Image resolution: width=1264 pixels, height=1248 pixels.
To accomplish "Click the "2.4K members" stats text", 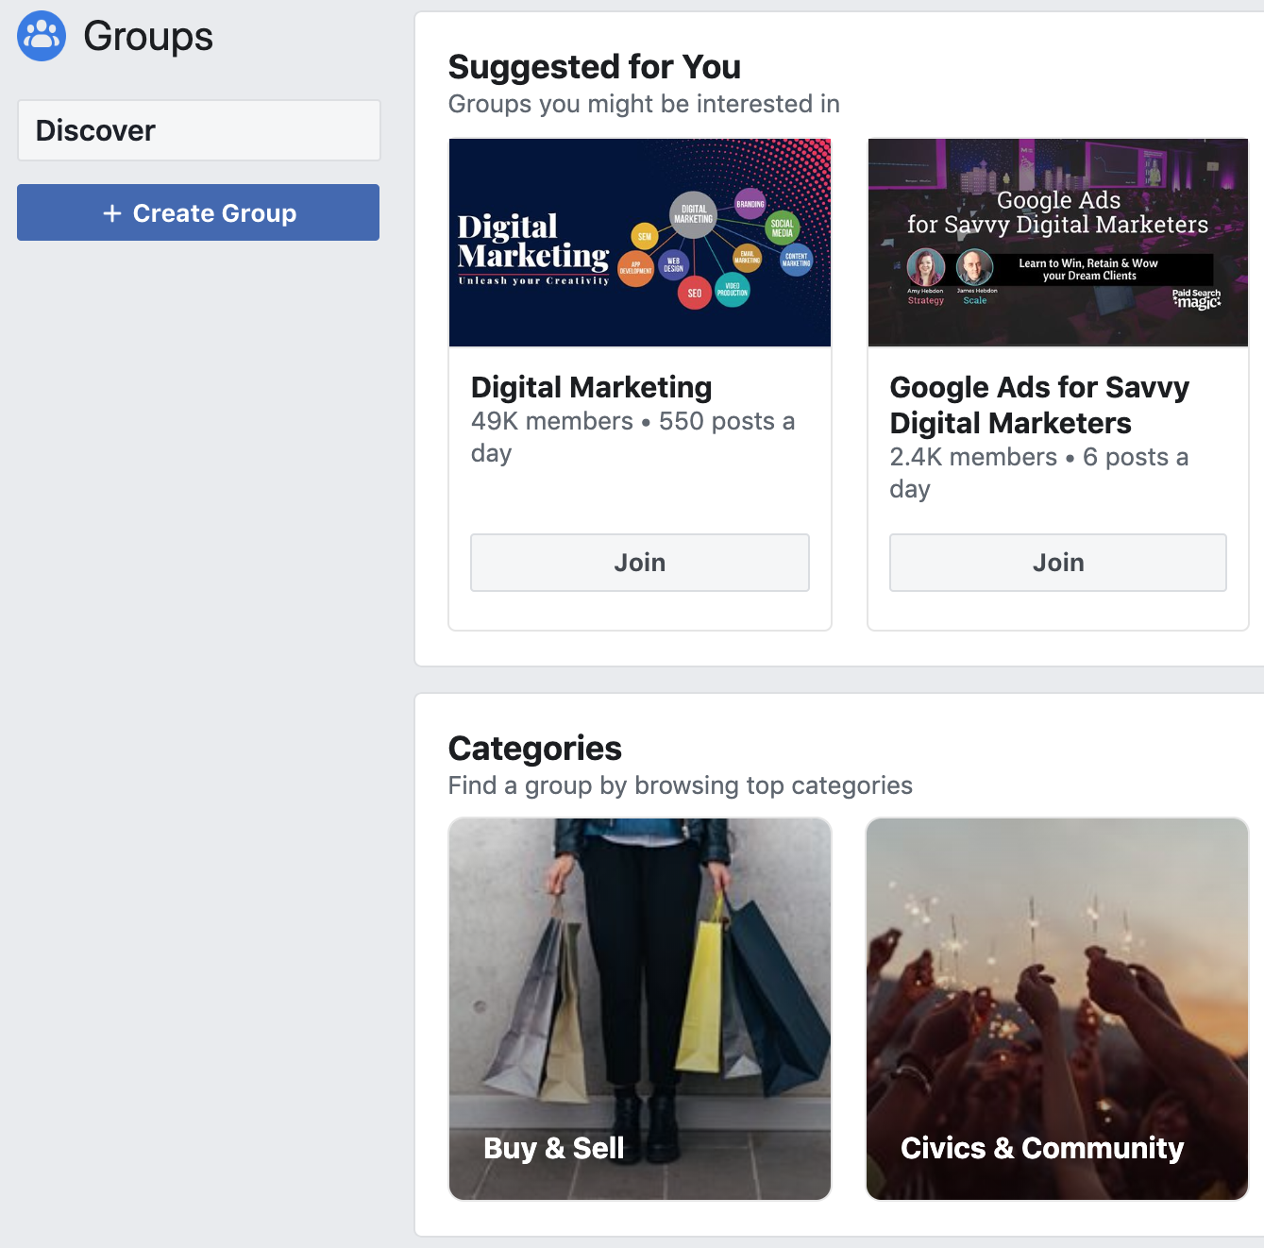I will pyautogui.click(x=972, y=457).
